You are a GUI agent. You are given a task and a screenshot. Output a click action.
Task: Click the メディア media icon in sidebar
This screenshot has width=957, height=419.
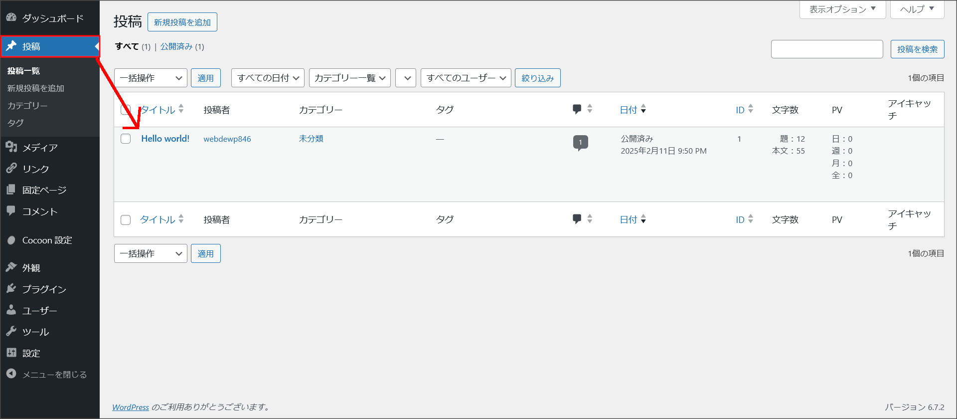click(11, 147)
